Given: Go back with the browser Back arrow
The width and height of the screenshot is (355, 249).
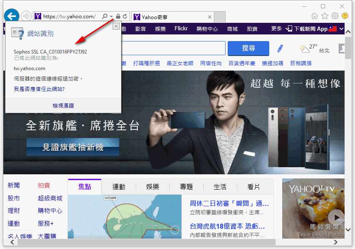Looking at the screenshot, I should pos(11,16).
